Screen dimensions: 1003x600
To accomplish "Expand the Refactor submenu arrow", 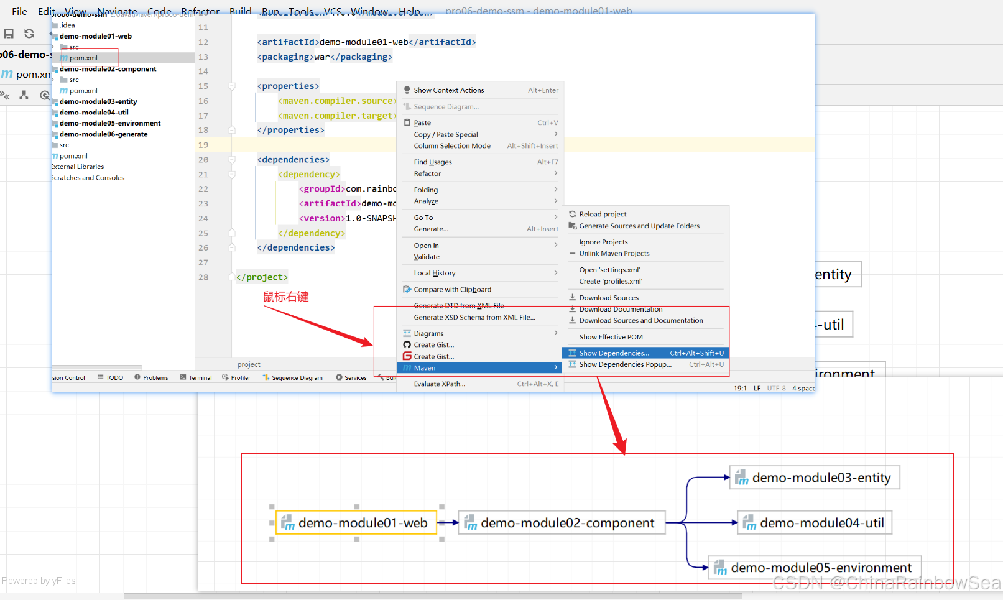I will pyautogui.click(x=555, y=173).
